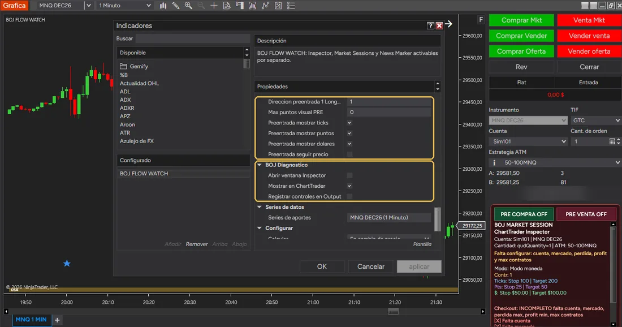Viewport: 622px width, 327px height.
Task: Open the clipboard chart toolbar icon
Action: (x=278, y=6)
